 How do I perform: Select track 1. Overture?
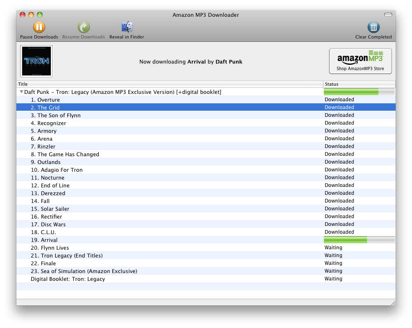coord(206,100)
